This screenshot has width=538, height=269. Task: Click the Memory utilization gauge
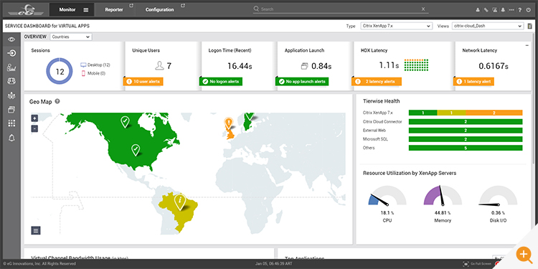click(443, 197)
